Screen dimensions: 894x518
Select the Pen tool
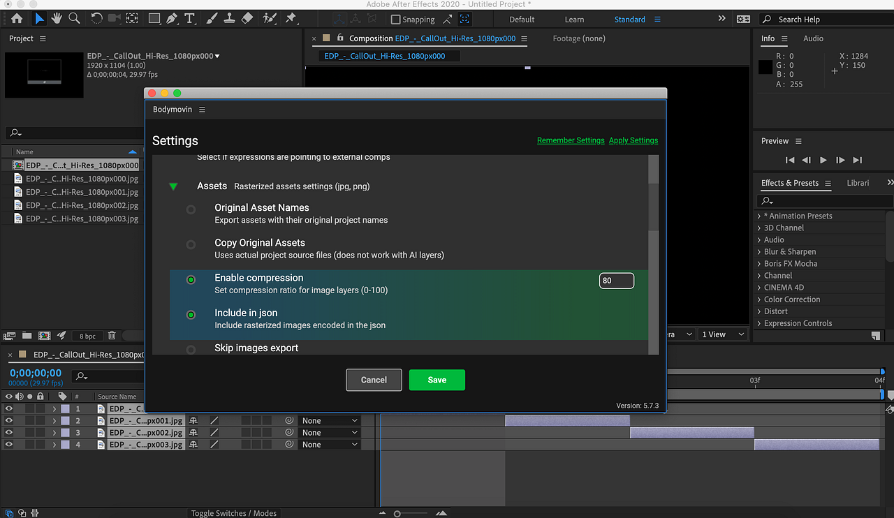click(172, 18)
